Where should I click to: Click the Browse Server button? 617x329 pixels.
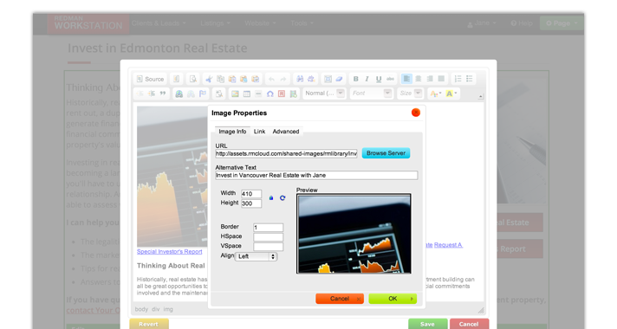pyautogui.click(x=386, y=153)
